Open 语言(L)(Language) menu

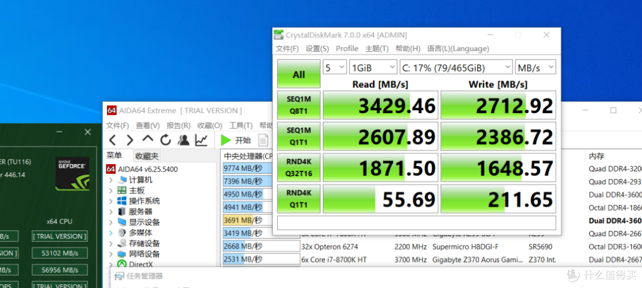(458, 48)
